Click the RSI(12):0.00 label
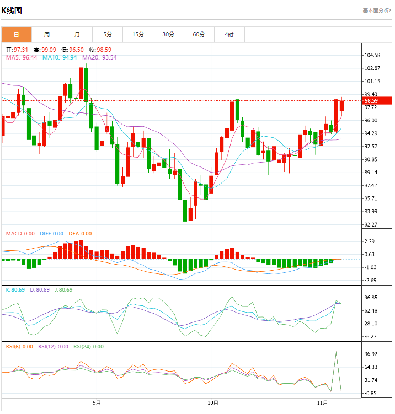 click(x=53, y=347)
